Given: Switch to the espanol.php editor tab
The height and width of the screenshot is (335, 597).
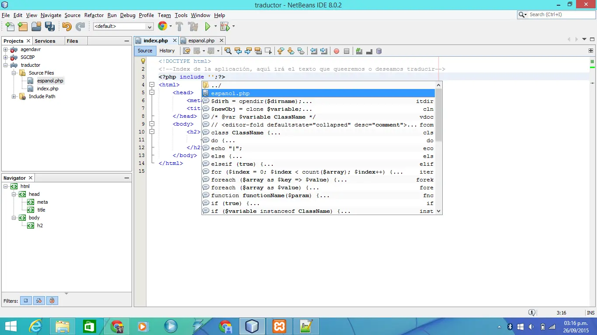Looking at the screenshot, I should click(201, 41).
